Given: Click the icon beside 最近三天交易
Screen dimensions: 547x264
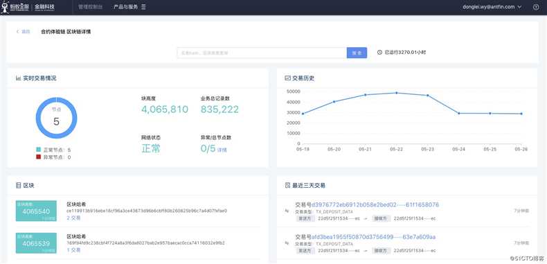Looking at the screenshot, I should 287,186.
